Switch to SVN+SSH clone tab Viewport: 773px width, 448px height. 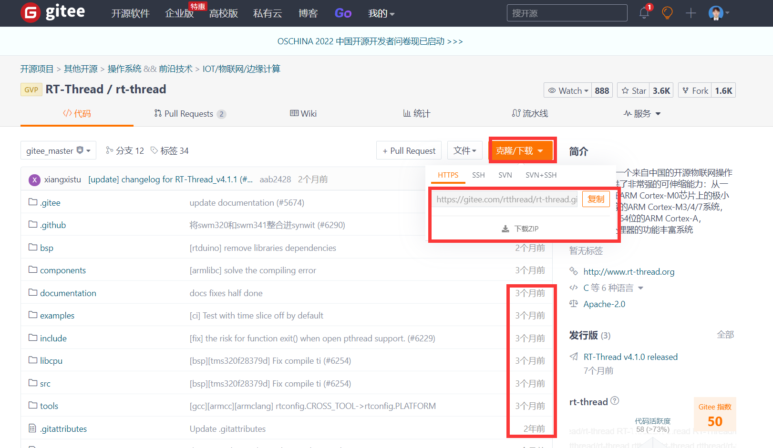[x=541, y=175]
